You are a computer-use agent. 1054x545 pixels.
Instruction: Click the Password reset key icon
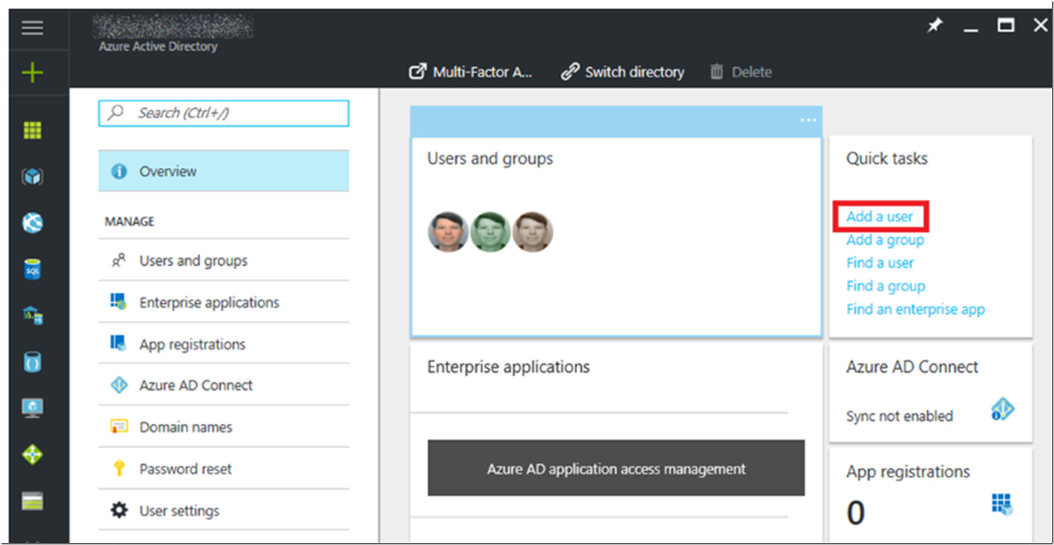[119, 468]
